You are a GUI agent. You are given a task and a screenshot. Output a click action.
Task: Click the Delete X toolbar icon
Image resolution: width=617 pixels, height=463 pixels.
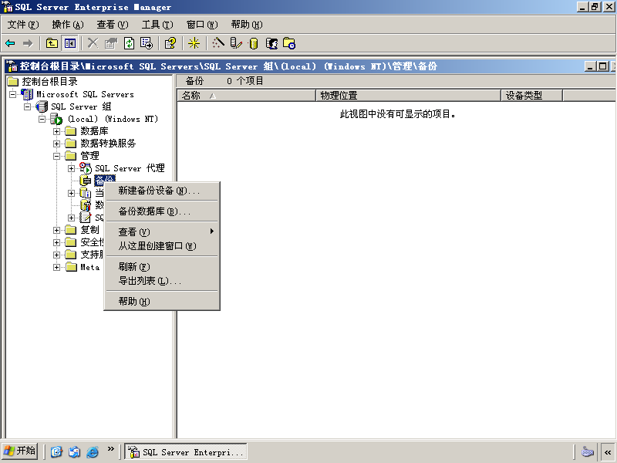pos(93,43)
